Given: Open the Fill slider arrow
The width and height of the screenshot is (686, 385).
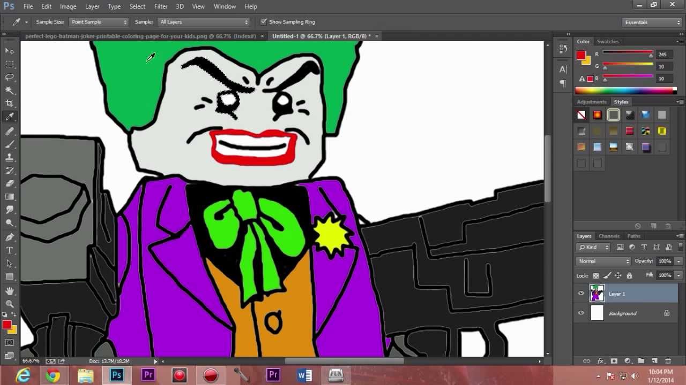Looking at the screenshot, I should coord(679,275).
